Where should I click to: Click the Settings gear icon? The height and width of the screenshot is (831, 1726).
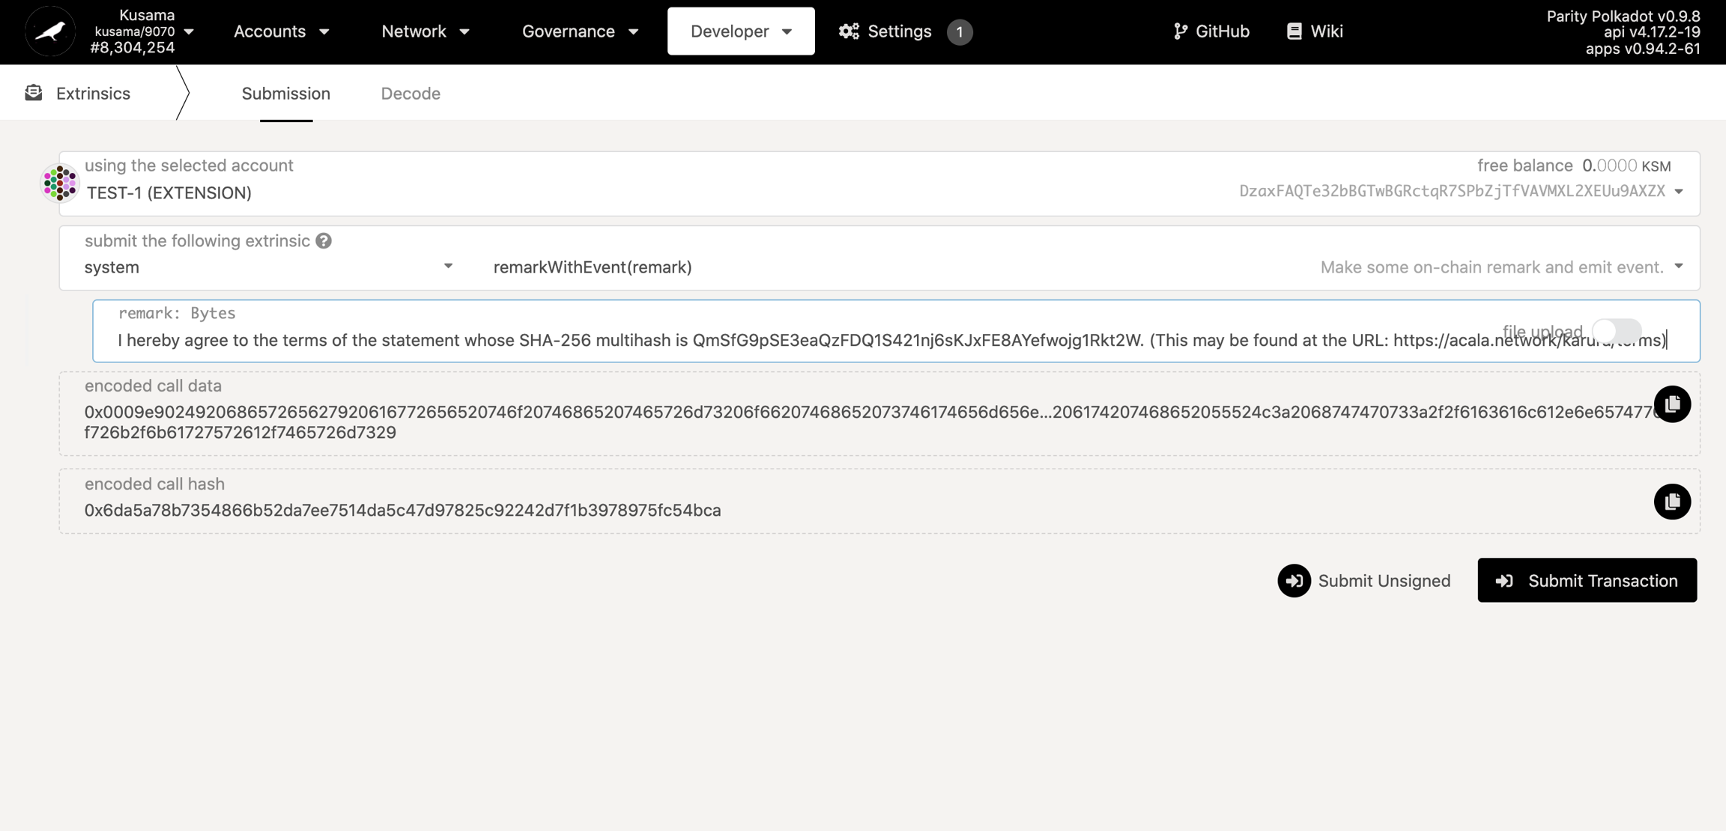(849, 31)
